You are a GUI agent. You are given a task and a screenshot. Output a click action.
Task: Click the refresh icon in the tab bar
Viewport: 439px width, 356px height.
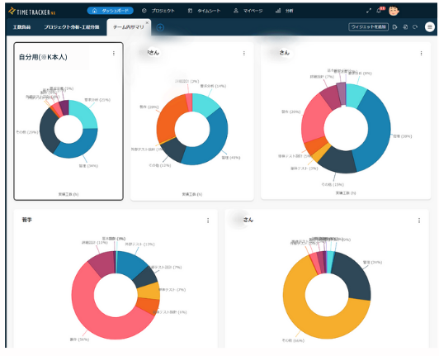click(415, 27)
